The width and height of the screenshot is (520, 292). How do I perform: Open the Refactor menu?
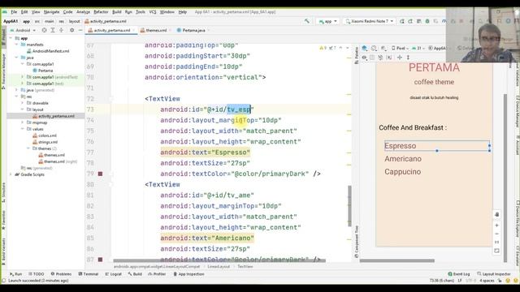pyautogui.click(x=101, y=12)
